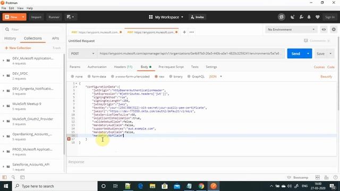Open Mail app from the taskbar
Screen dimensions: 340x191
(177, 186)
